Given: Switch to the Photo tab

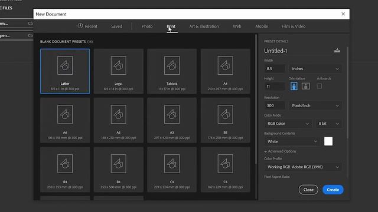Looking at the screenshot, I should tap(147, 26).
